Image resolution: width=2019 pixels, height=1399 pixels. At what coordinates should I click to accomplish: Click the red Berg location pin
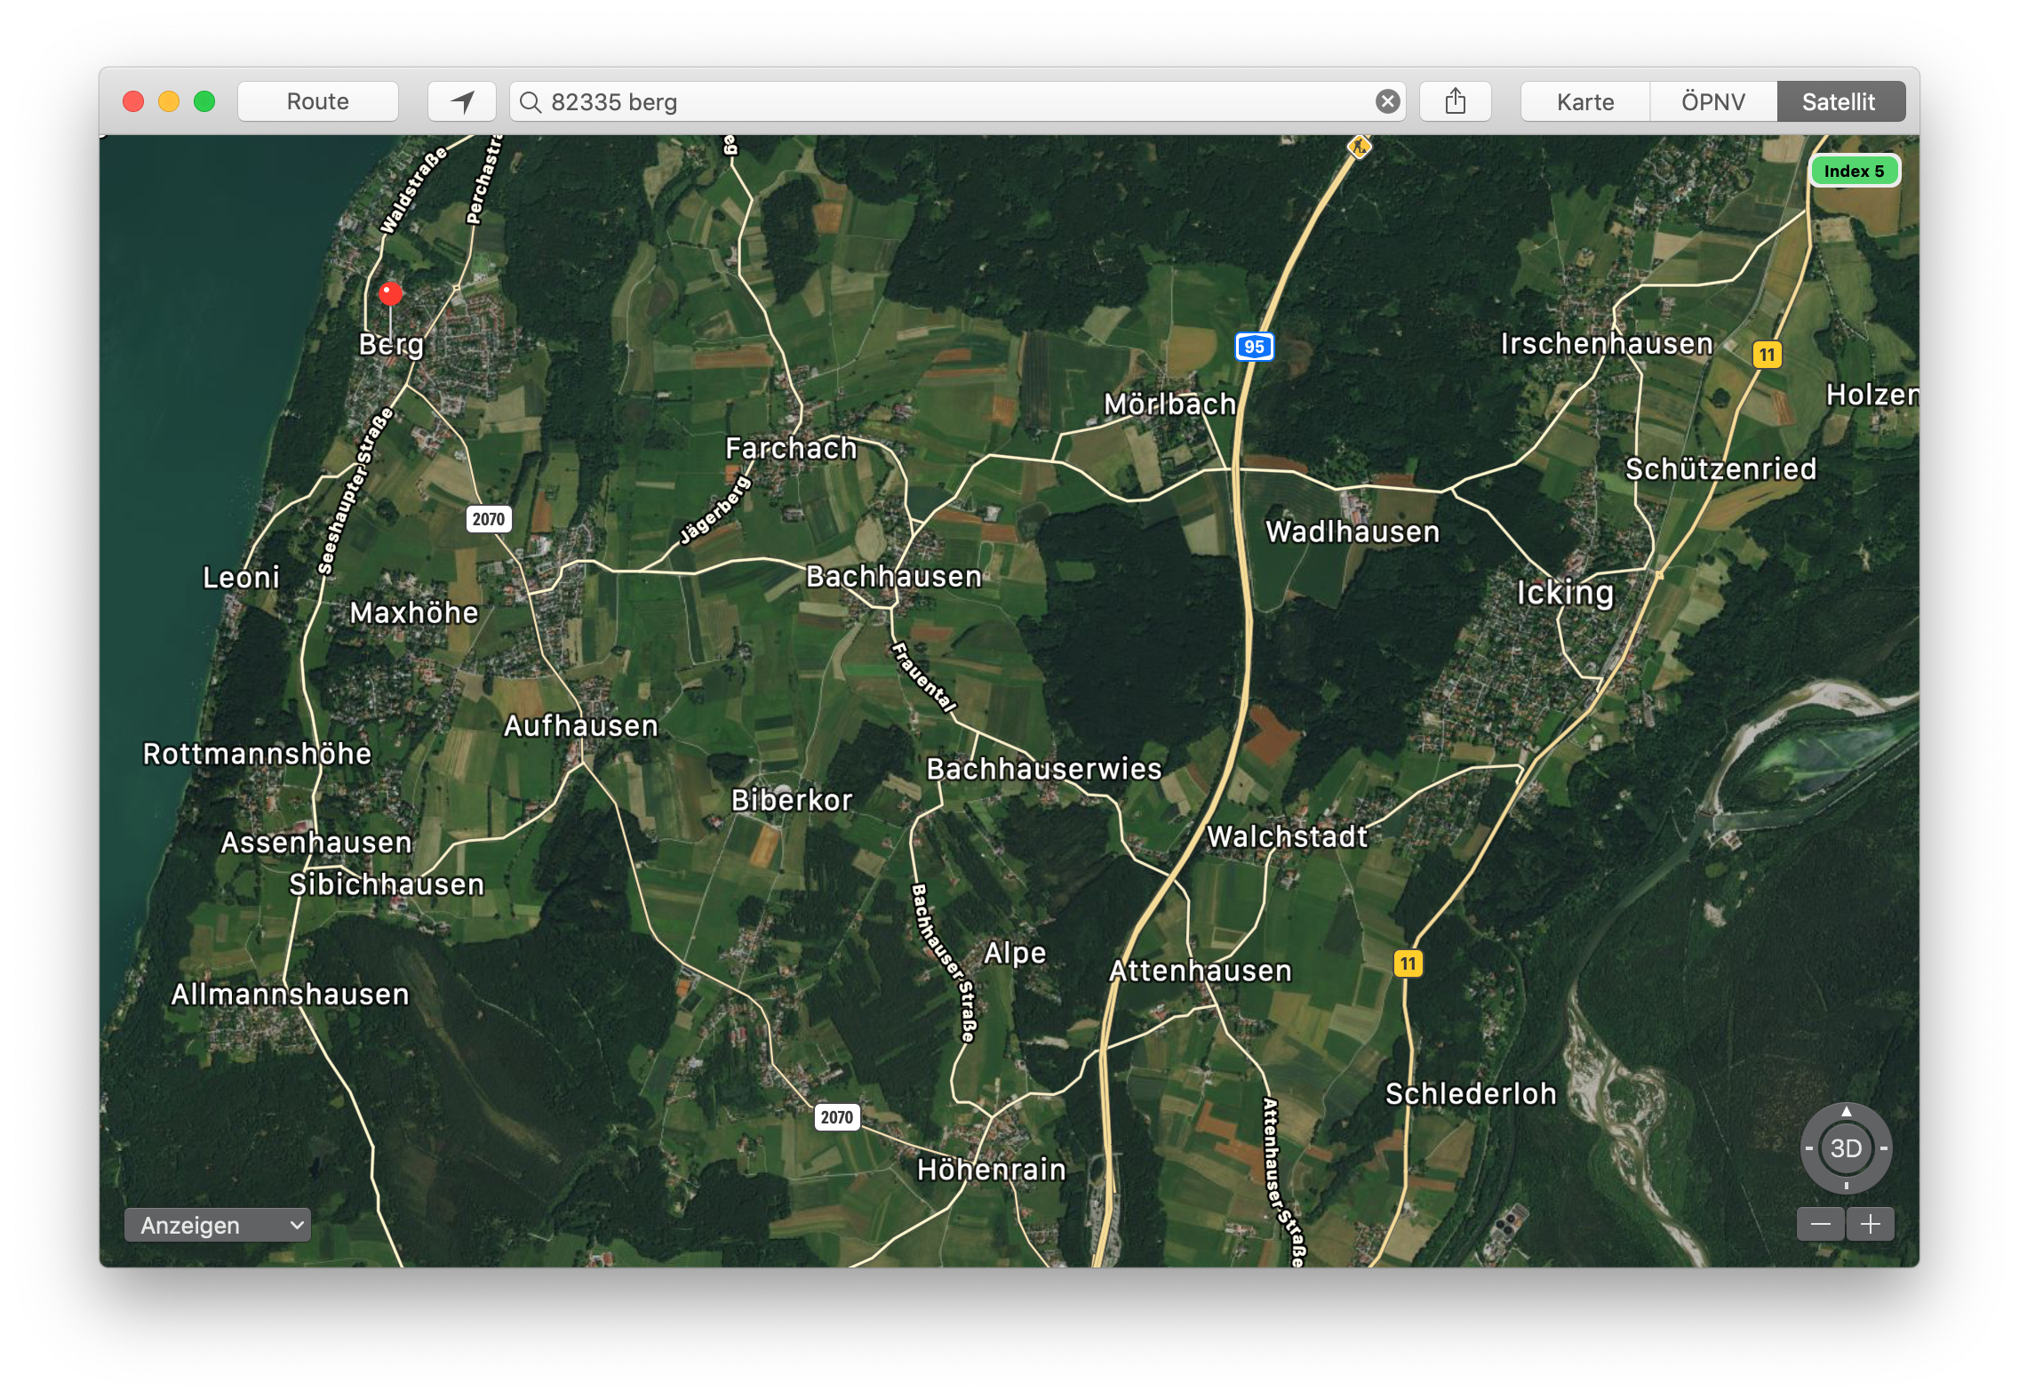(x=390, y=293)
